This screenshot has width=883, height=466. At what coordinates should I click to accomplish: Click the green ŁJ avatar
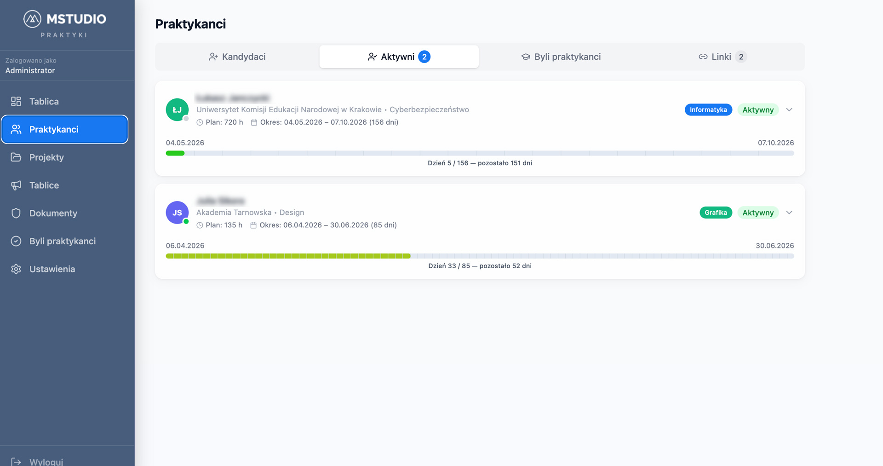coord(177,109)
